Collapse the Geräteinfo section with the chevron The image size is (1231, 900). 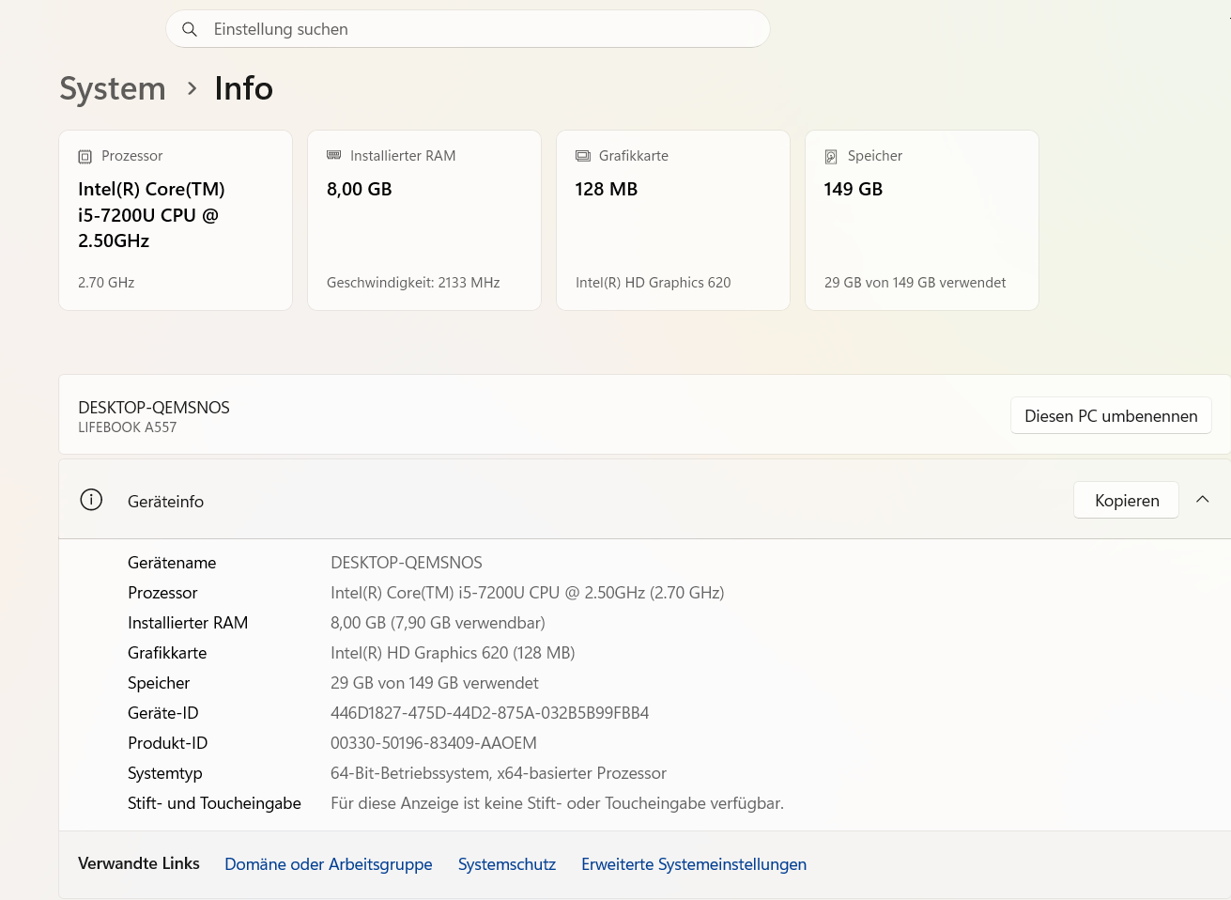(x=1203, y=500)
